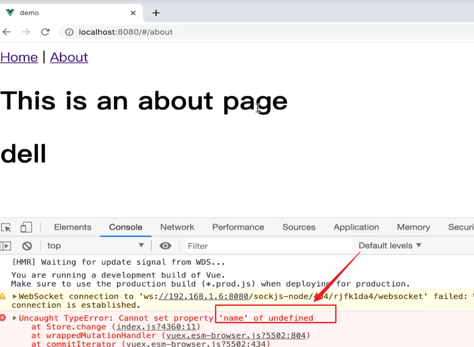This screenshot has height=347, width=474.
Task: Close the demo browser tab
Action: pyautogui.click(x=133, y=13)
